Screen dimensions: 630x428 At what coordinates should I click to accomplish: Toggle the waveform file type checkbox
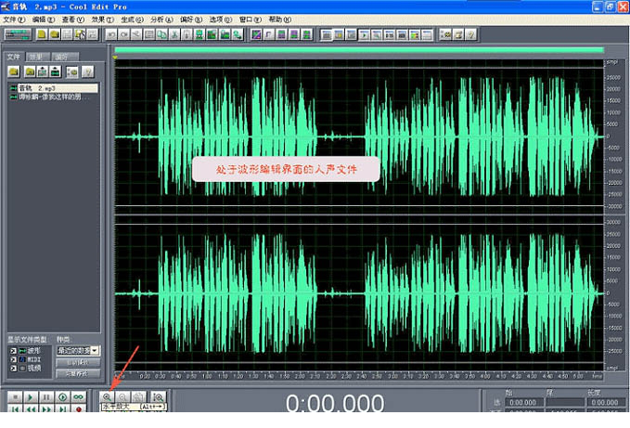13,351
